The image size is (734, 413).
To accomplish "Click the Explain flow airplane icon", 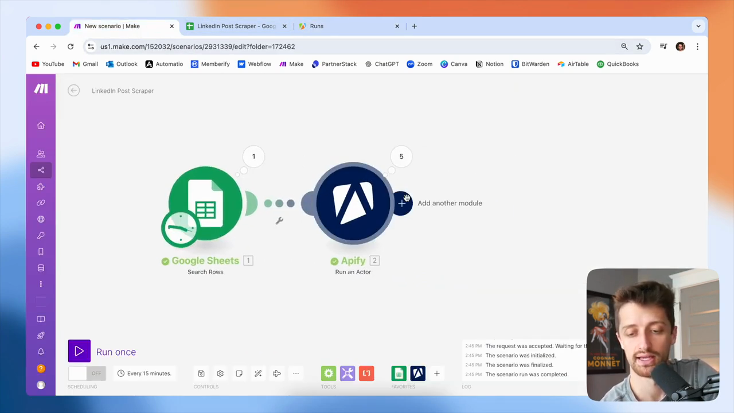I will pyautogui.click(x=277, y=373).
